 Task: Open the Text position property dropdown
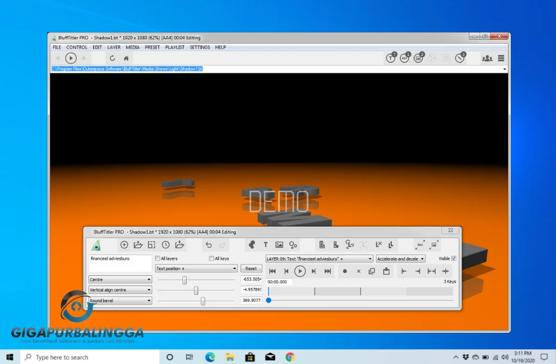195,268
